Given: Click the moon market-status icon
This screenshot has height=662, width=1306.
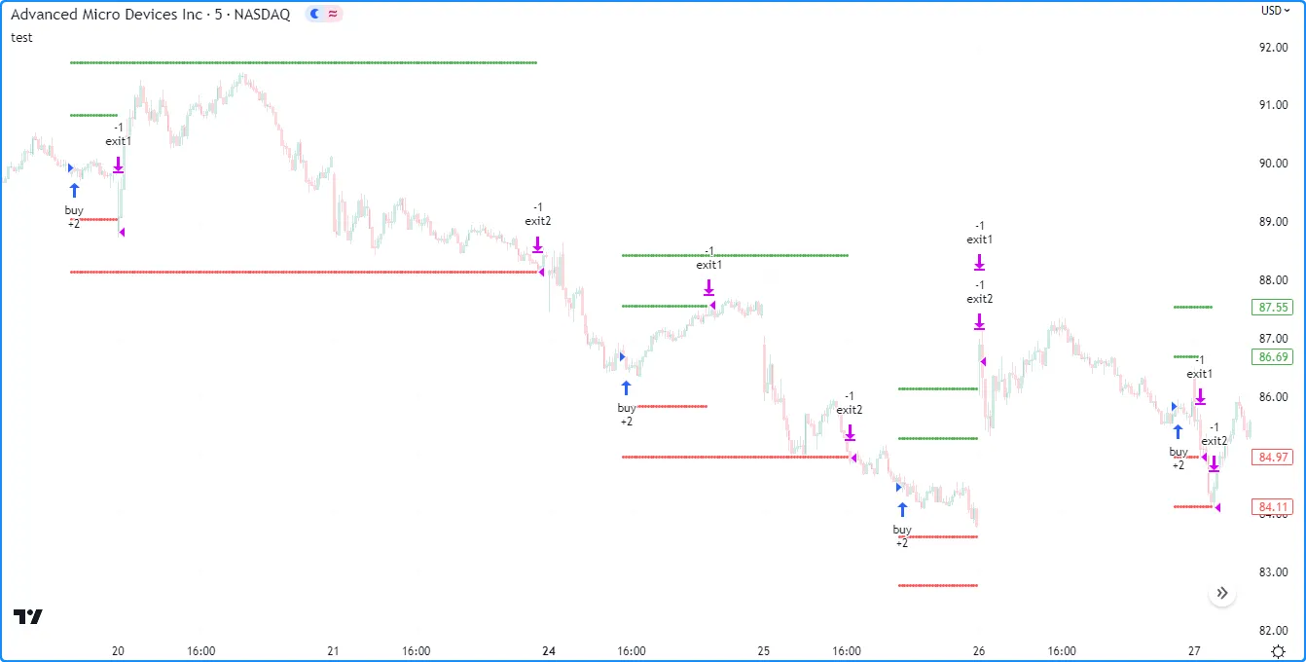Looking at the screenshot, I should coord(314,15).
